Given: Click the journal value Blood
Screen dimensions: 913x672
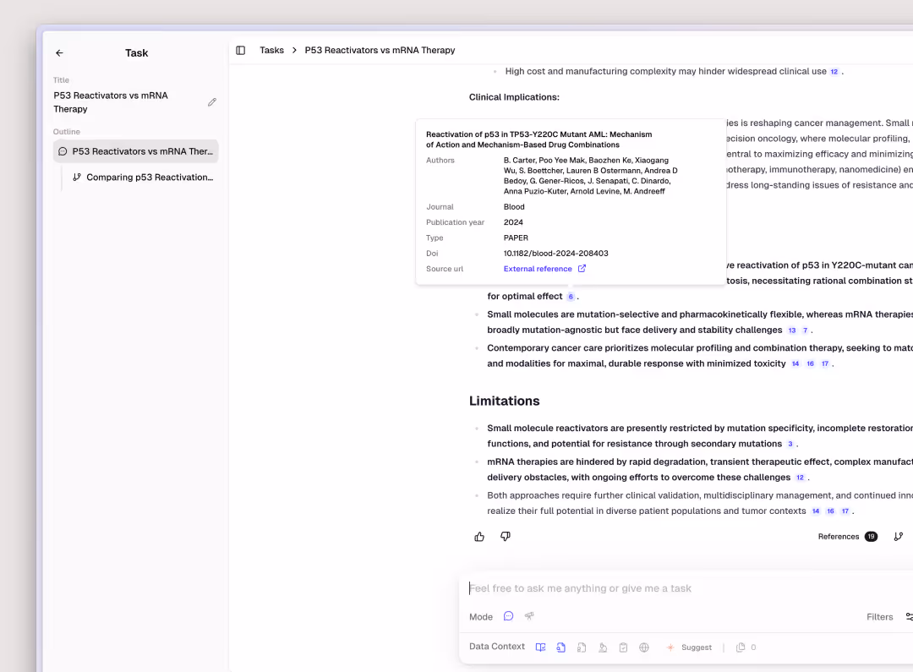Looking at the screenshot, I should [x=514, y=207].
